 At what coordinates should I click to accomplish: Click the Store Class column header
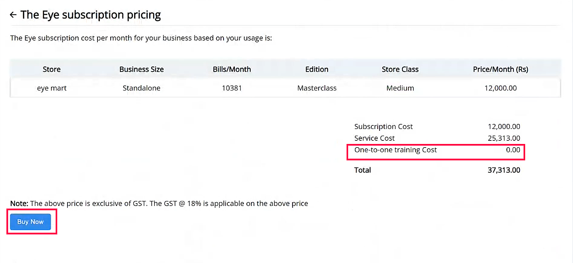coord(400,69)
